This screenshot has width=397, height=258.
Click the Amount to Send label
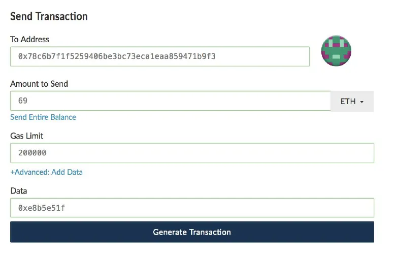(39, 84)
